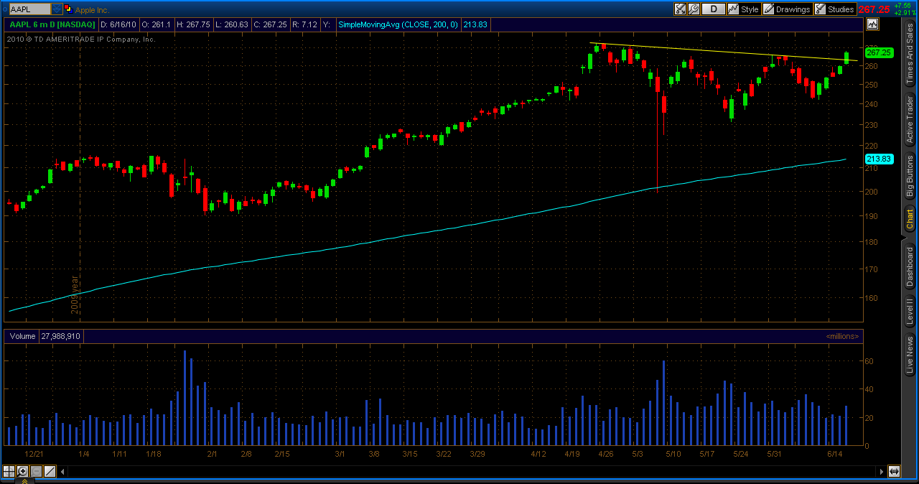Click the zoom in magnifier icon
The width and height of the screenshot is (919, 484).
23,471
